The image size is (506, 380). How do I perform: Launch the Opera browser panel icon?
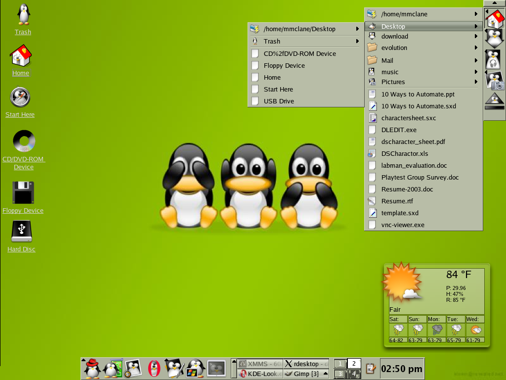tap(154, 368)
